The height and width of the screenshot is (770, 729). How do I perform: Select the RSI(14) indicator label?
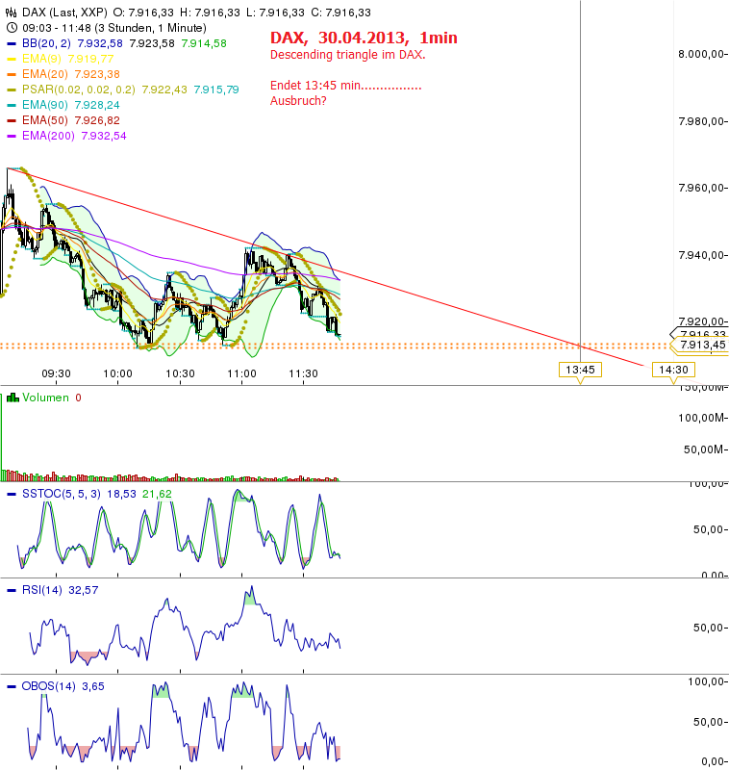pyautogui.click(x=41, y=590)
